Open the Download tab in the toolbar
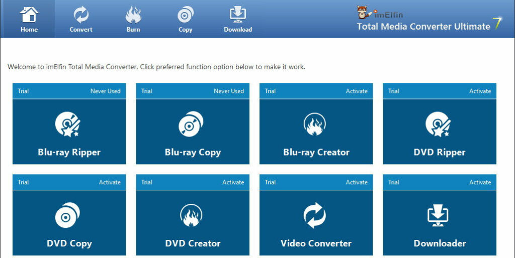Viewport: 515px width, 258px height. [238, 19]
